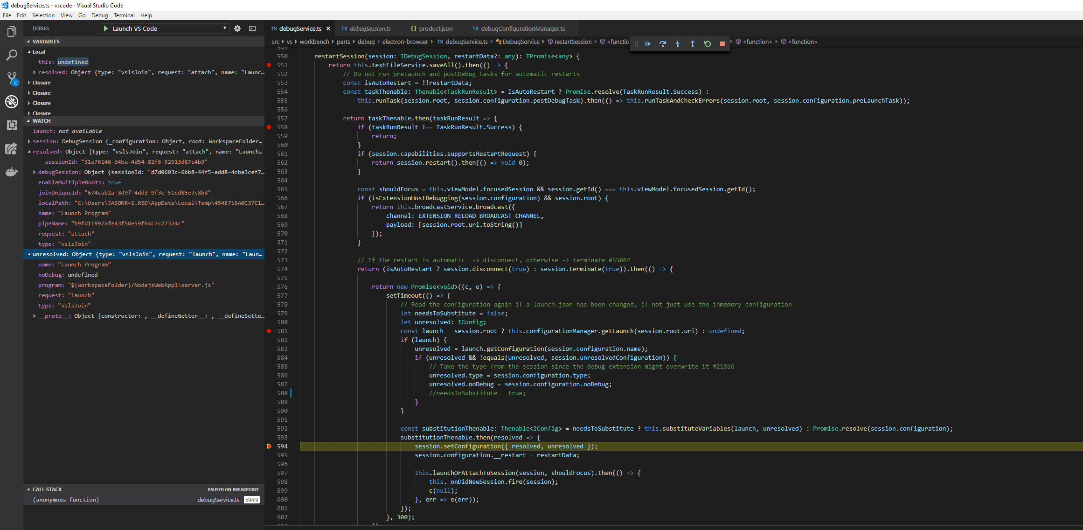The height and width of the screenshot is (530, 1083).
Task: Toggle breakpoint on line 551
Action: coord(269,65)
